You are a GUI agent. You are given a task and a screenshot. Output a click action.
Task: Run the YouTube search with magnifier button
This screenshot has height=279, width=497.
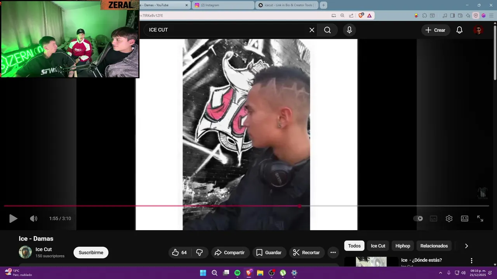click(327, 30)
